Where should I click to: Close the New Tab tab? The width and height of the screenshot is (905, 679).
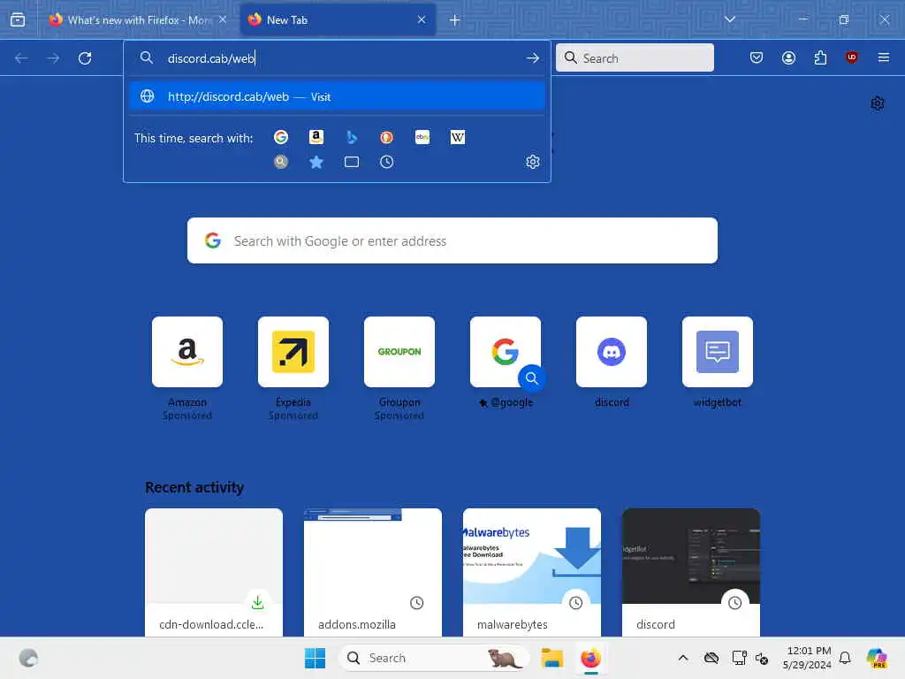click(422, 19)
